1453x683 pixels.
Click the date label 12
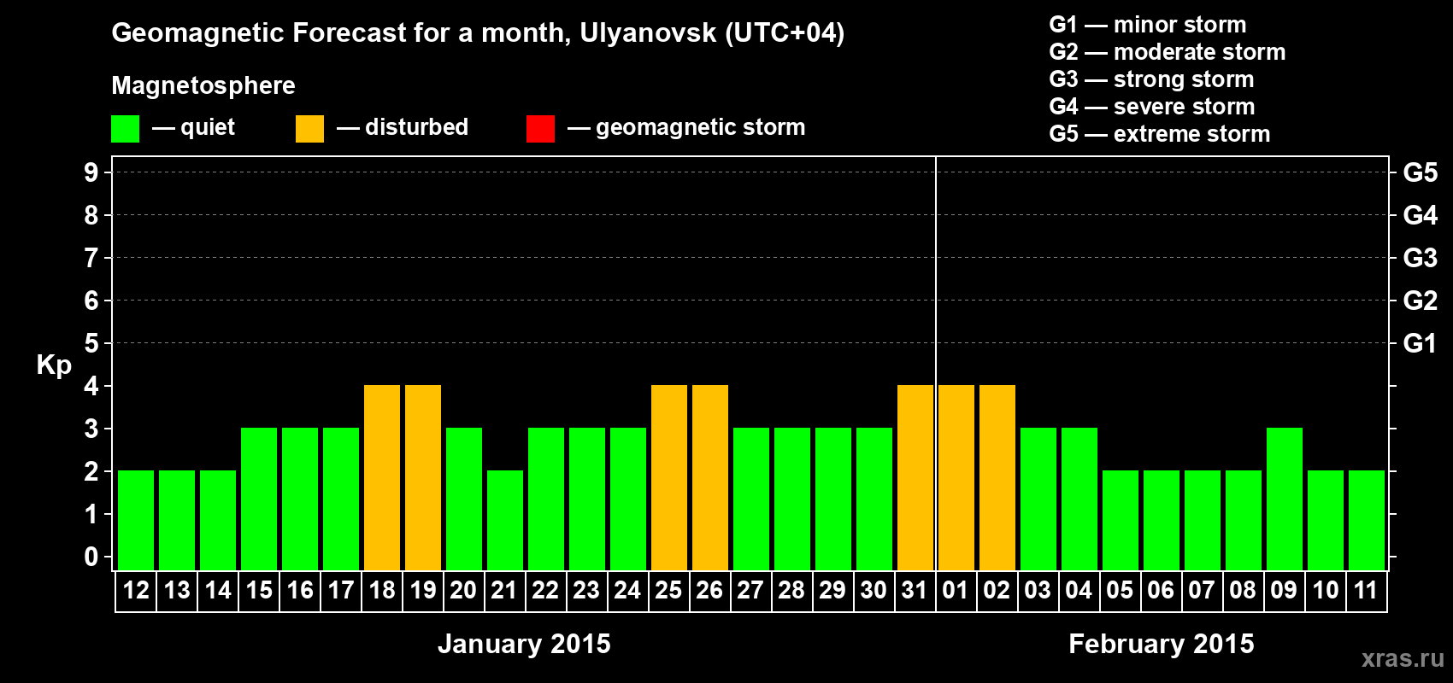click(136, 590)
